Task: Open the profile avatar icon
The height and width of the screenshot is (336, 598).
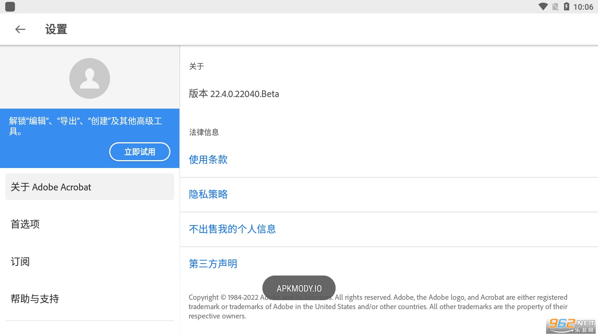Action: point(90,78)
